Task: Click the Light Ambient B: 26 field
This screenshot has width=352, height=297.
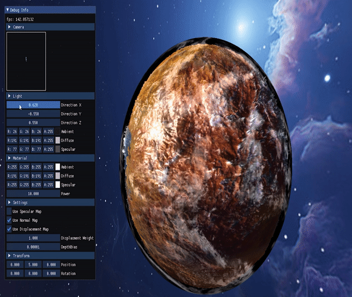Action: coord(36,131)
